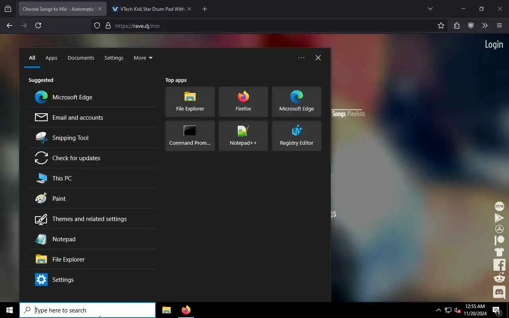Open Settings from Suggested list
The height and width of the screenshot is (318, 509).
pos(92,279)
